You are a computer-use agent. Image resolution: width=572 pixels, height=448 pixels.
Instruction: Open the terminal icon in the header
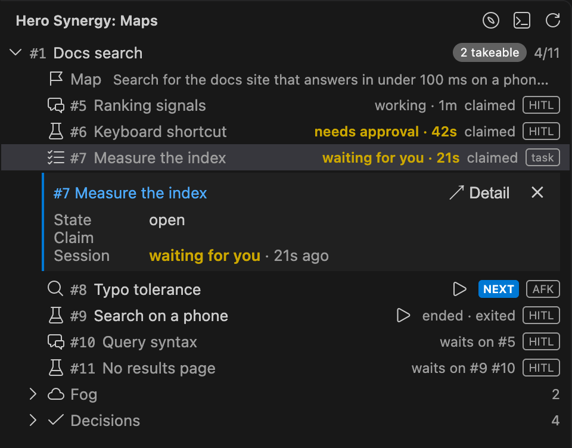(x=522, y=20)
